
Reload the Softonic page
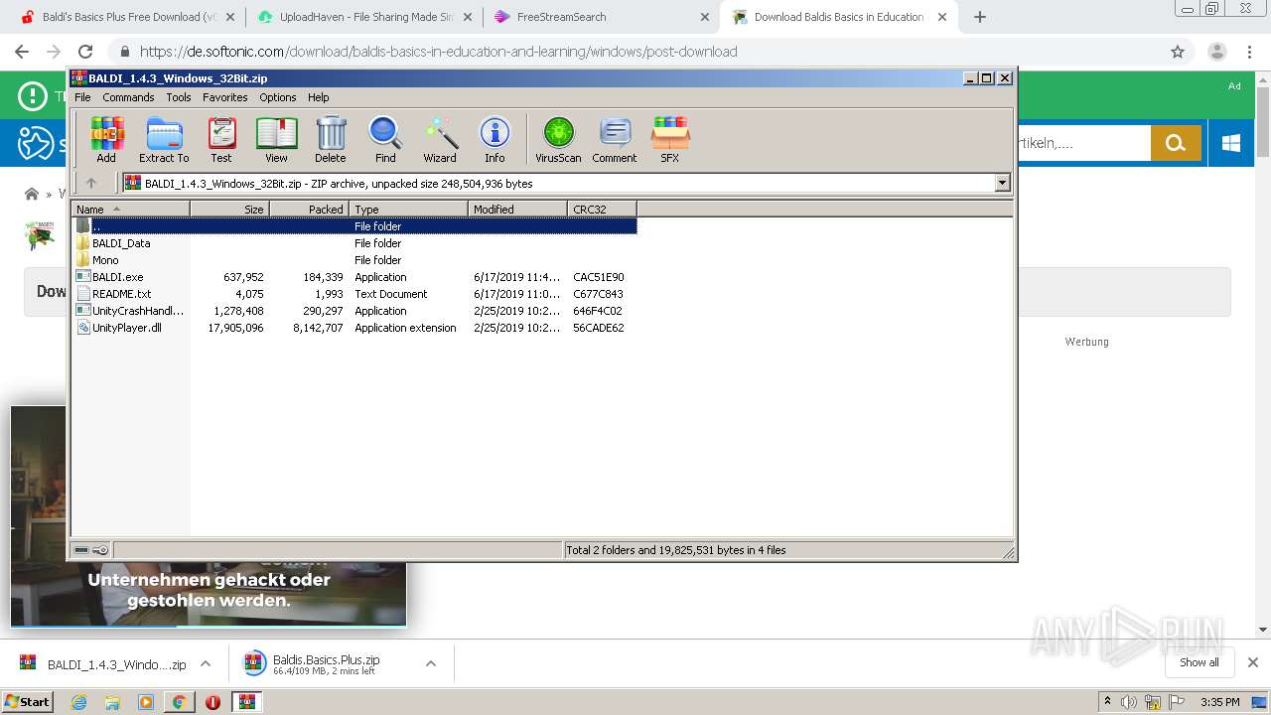(85, 52)
